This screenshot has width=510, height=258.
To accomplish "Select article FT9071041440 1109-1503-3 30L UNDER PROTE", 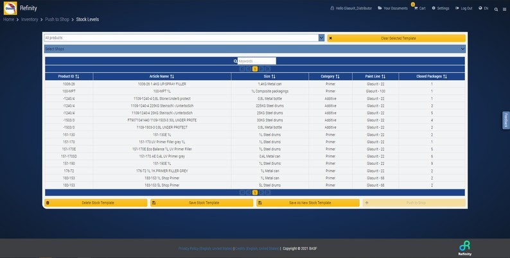I will coord(162,120).
